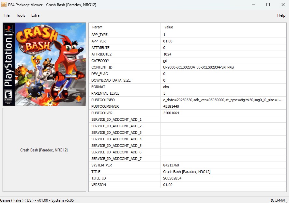289x203 pixels.
Task: Select SERVICE_ID_ADDCONT_ADD_2 row
Action: [188, 126]
